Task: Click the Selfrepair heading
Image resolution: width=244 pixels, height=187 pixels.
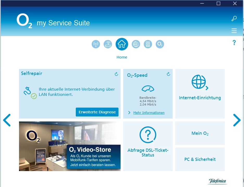Action: point(32,73)
